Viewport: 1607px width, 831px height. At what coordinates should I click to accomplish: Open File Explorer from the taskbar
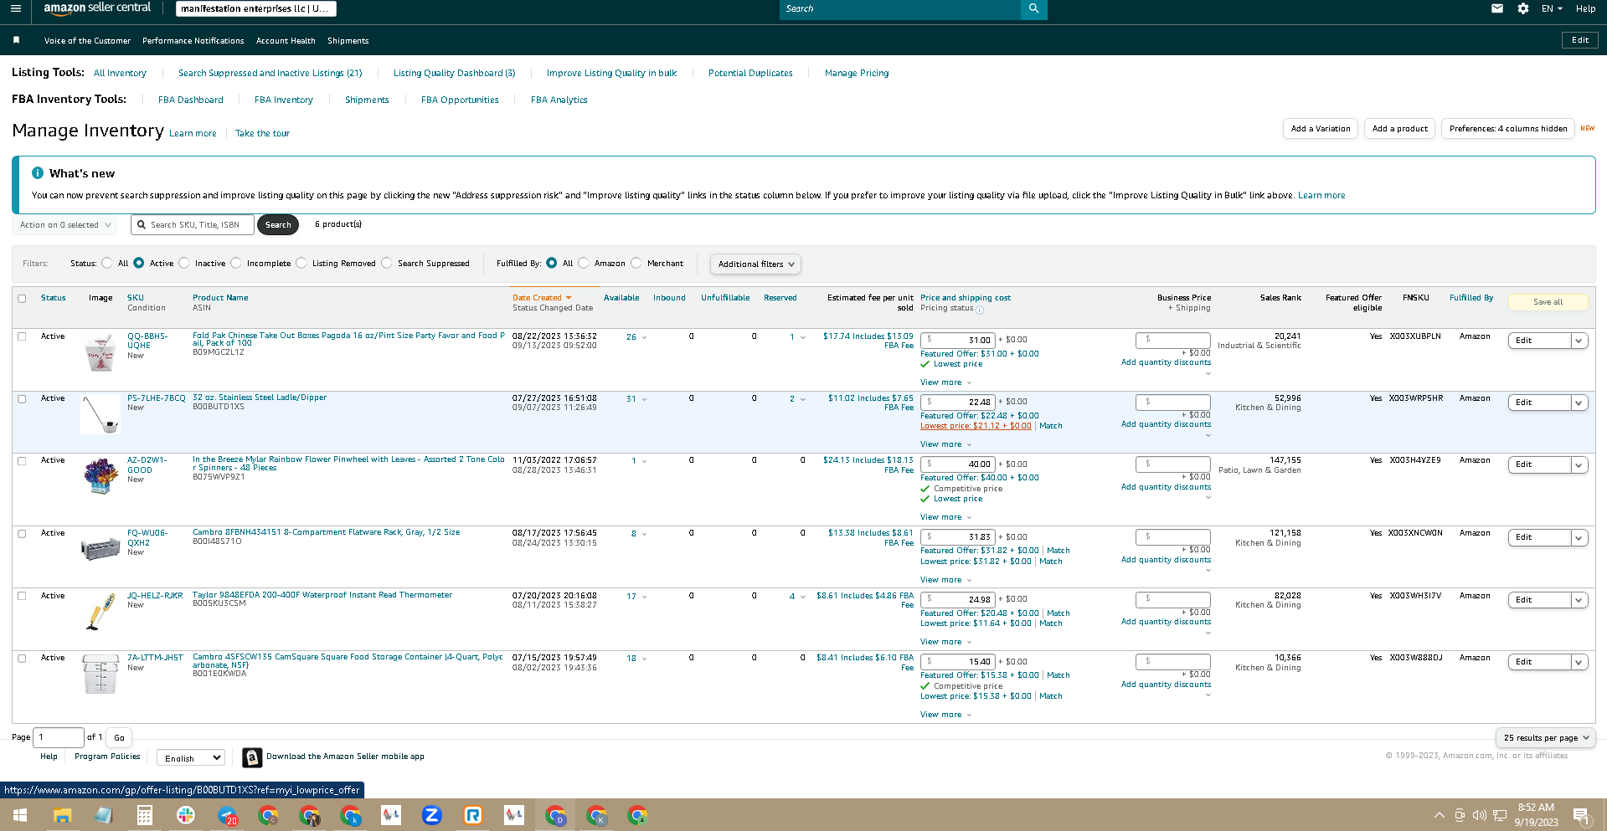pos(62,815)
